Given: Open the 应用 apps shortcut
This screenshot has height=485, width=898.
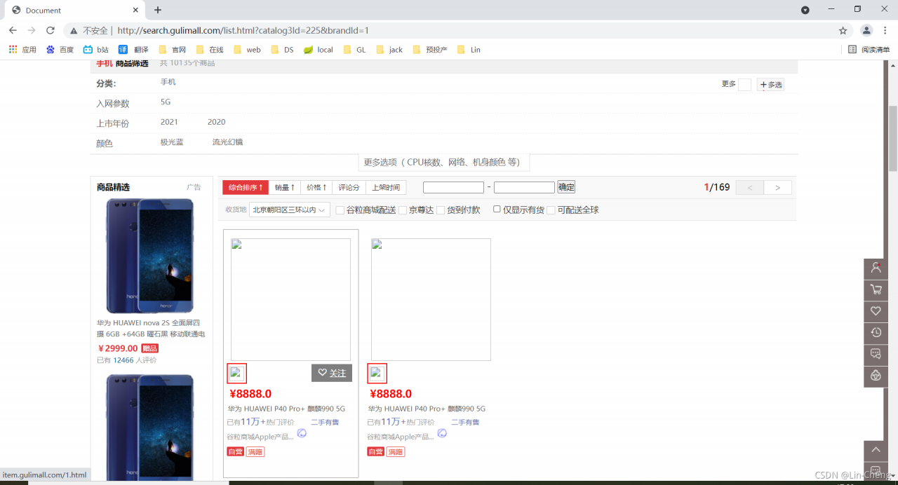Looking at the screenshot, I should coord(22,50).
